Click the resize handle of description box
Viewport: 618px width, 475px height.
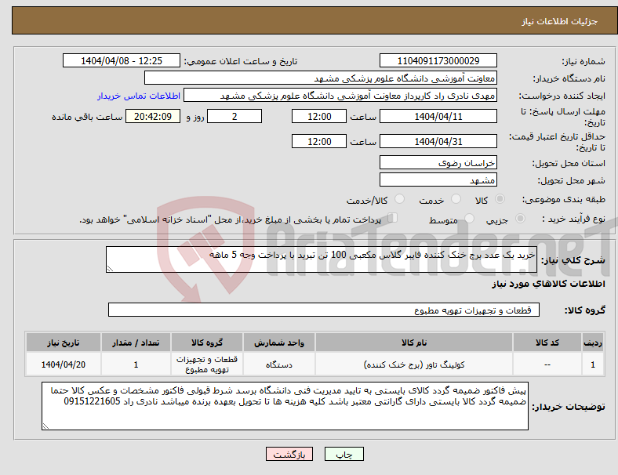tap(110, 269)
